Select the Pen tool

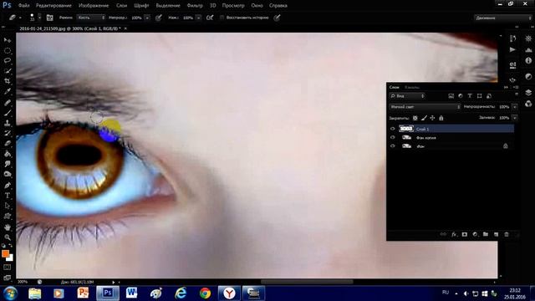pos(8,186)
